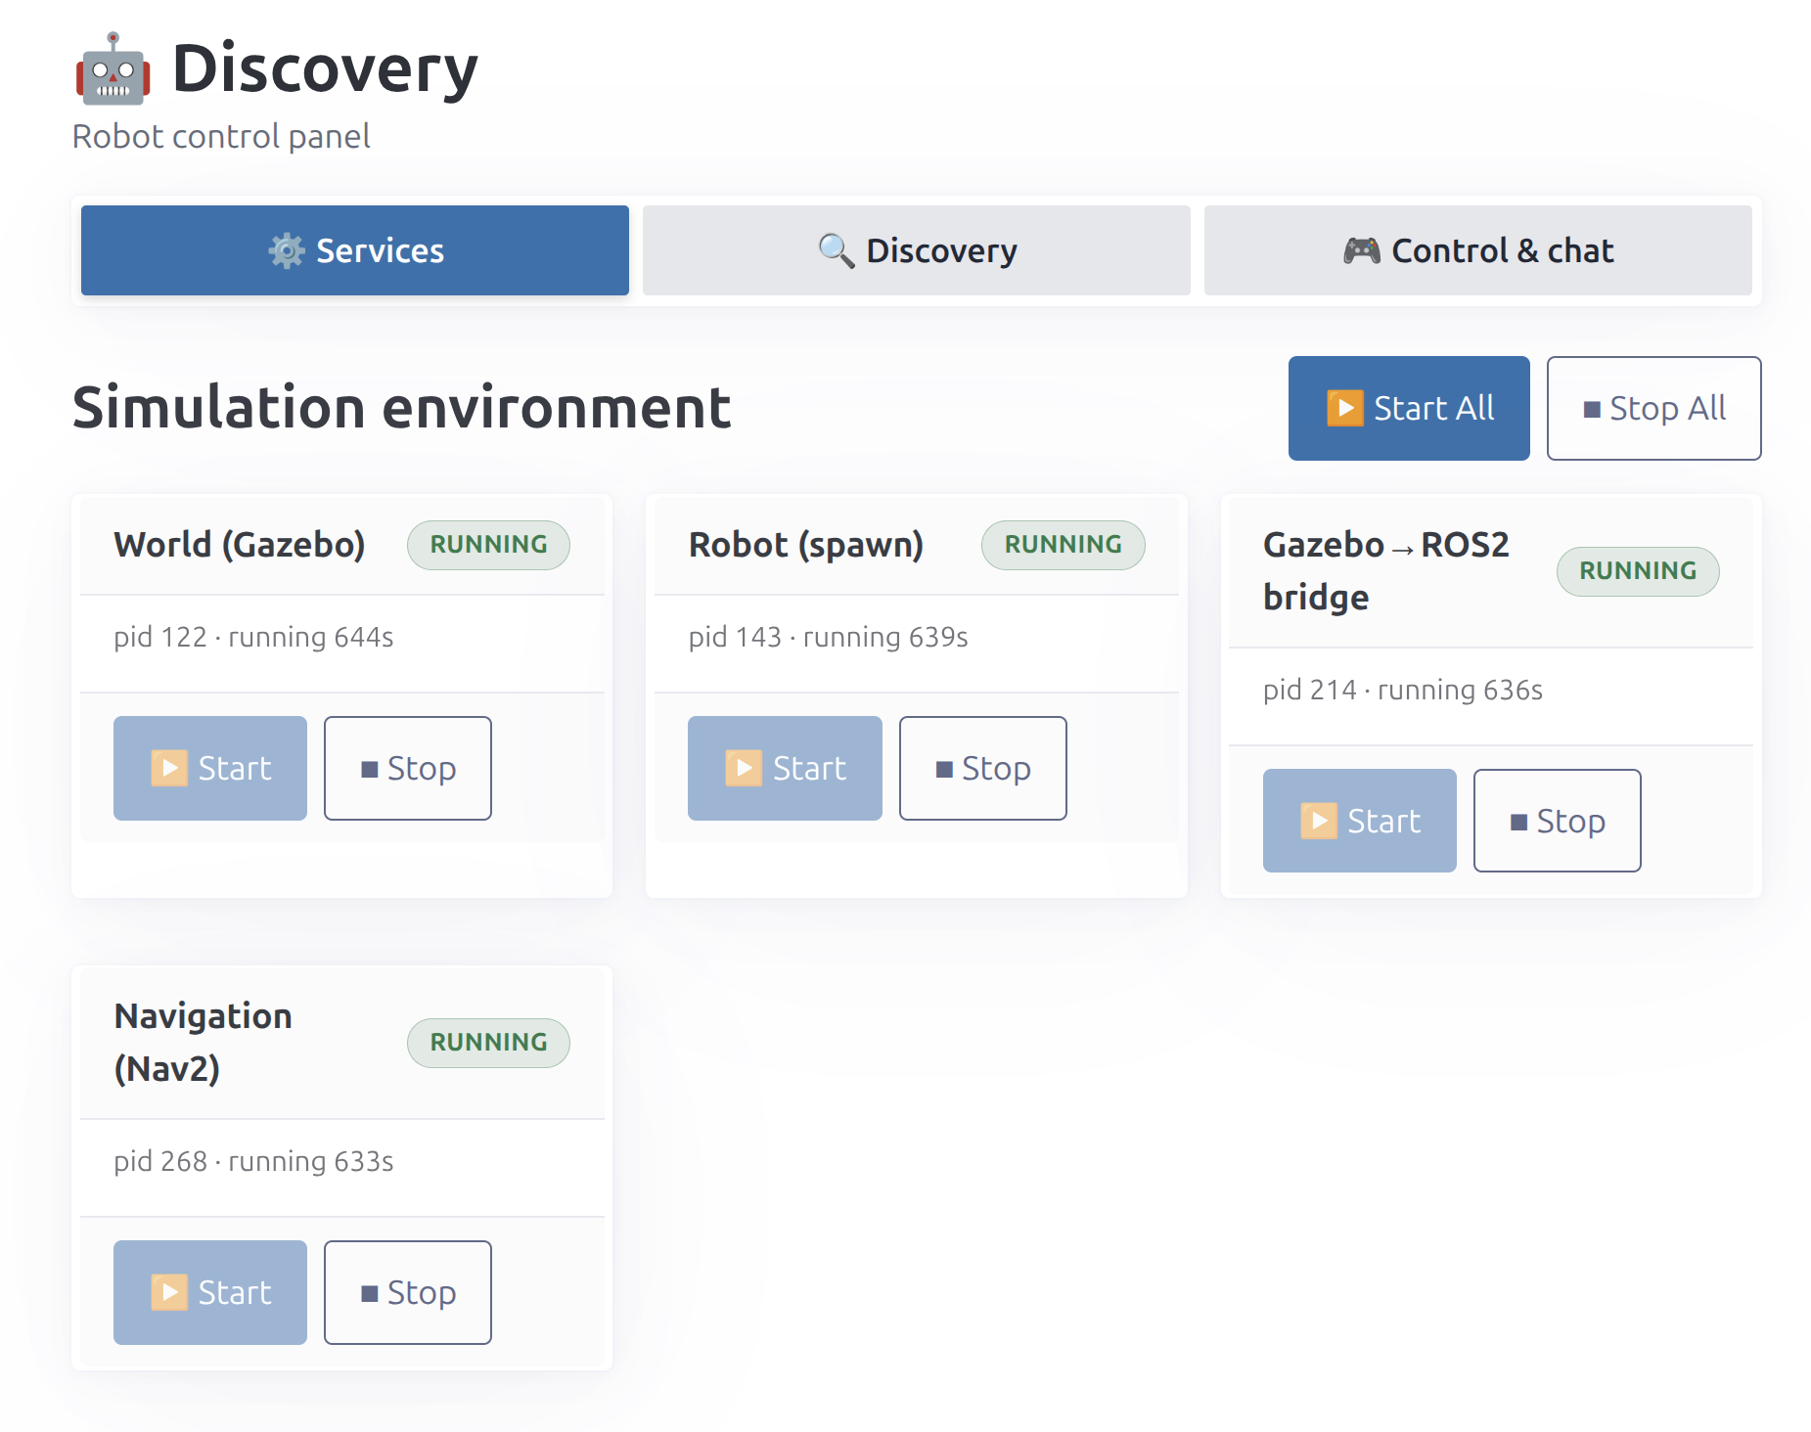
Task: Click the gamepad icon in Control tab
Action: point(1362,251)
